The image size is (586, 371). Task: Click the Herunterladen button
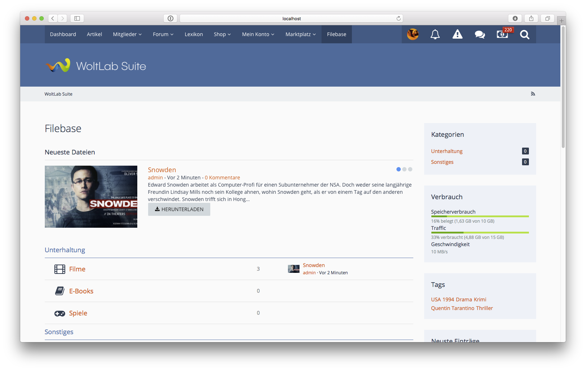[x=179, y=209]
